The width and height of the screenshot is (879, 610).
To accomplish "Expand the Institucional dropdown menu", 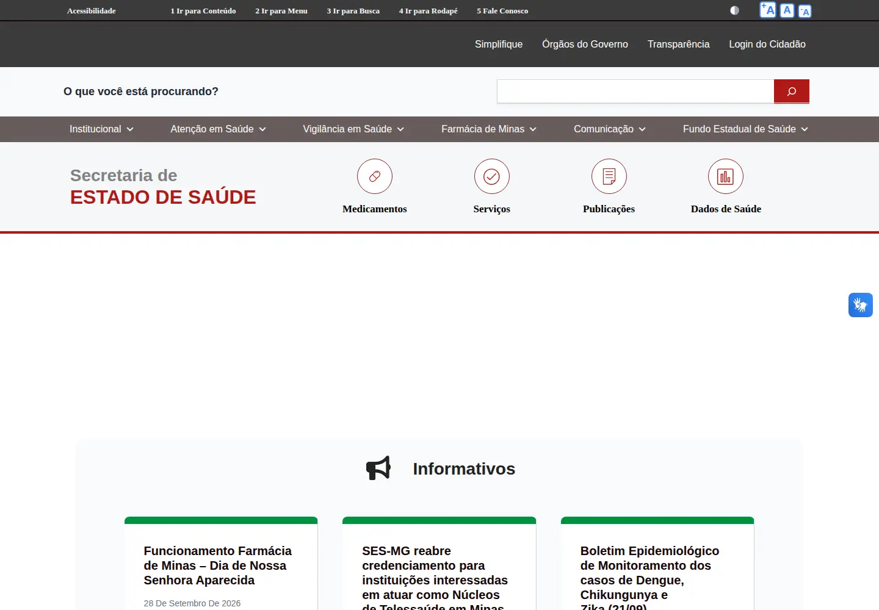I will (x=101, y=129).
